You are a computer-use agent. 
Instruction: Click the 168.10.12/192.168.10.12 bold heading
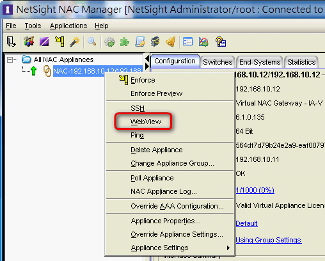(x=278, y=75)
